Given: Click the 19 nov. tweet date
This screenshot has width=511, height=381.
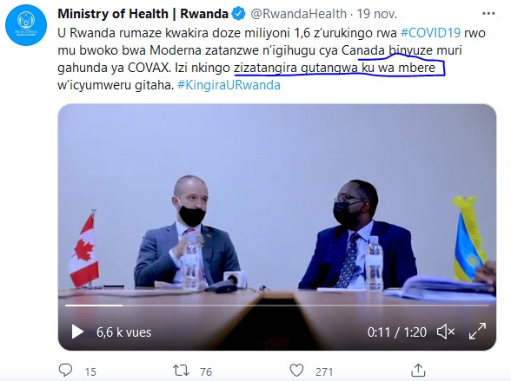Looking at the screenshot, I should 377,14.
